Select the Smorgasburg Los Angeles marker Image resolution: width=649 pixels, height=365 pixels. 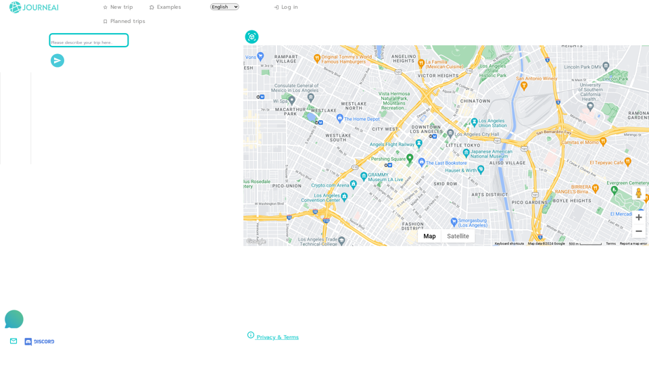click(x=454, y=222)
